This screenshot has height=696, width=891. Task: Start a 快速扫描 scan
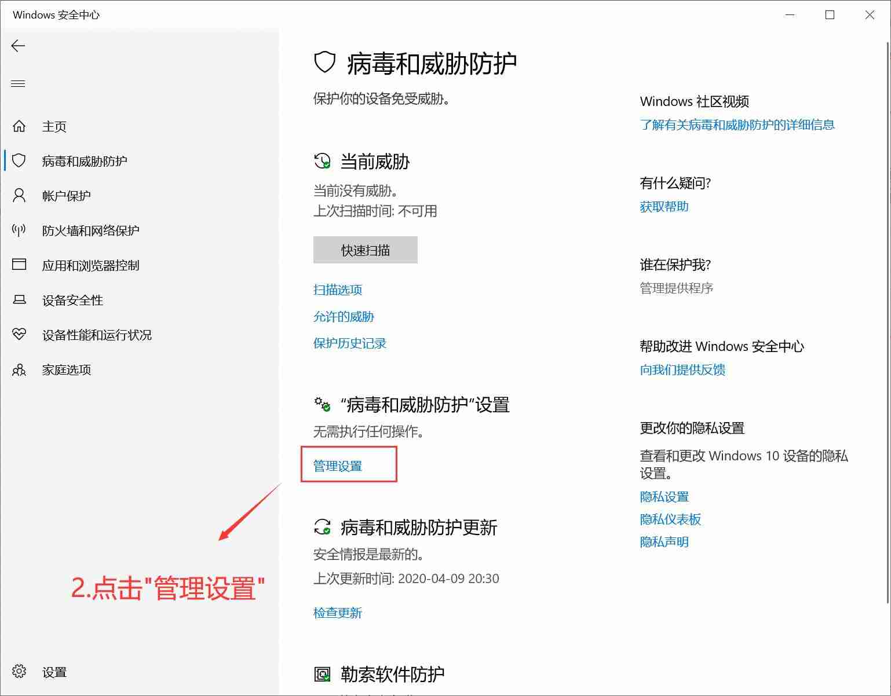pos(365,250)
